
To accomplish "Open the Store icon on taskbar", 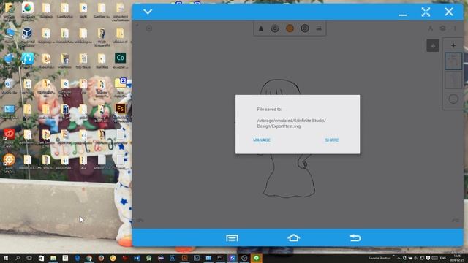I will [41, 258].
